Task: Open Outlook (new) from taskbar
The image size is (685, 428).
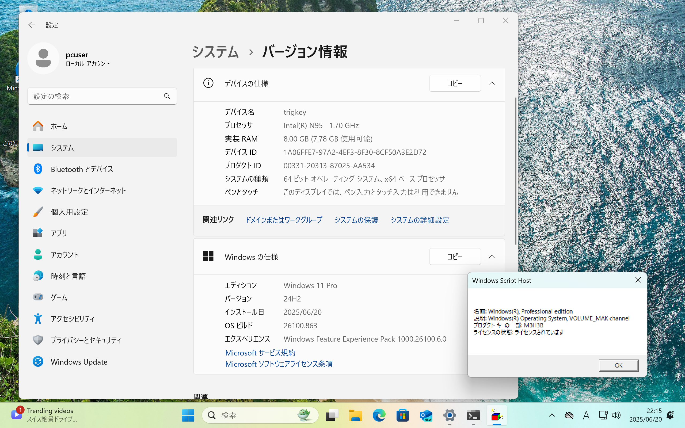Action: pyautogui.click(x=426, y=415)
